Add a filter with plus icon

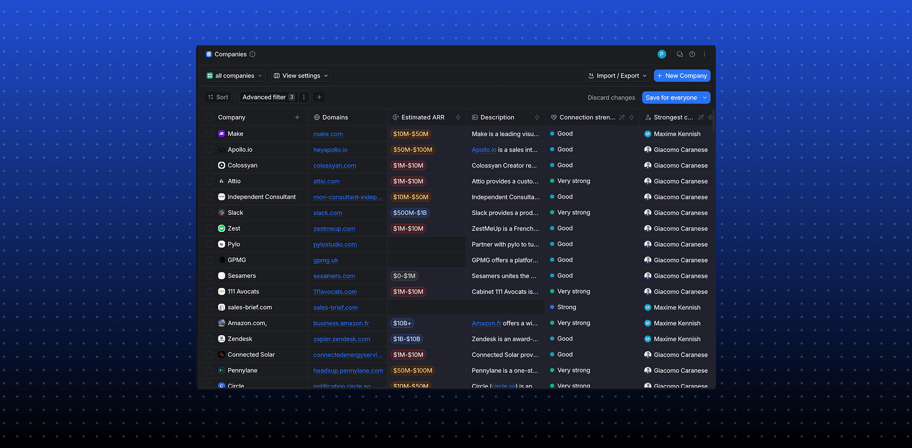click(319, 97)
